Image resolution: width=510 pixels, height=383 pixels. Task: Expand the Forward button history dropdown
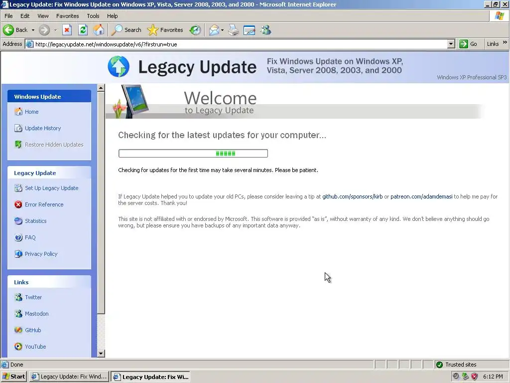coord(55,30)
